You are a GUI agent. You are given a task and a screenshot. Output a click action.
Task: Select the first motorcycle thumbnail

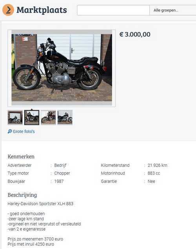click(x=15, y=118)
